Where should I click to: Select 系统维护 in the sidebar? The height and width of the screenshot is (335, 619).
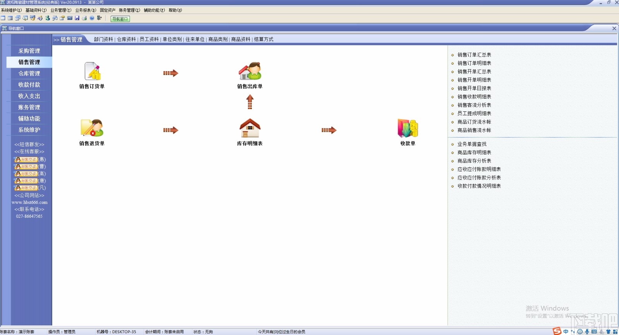pyautogui.click(x=29, y=130)
